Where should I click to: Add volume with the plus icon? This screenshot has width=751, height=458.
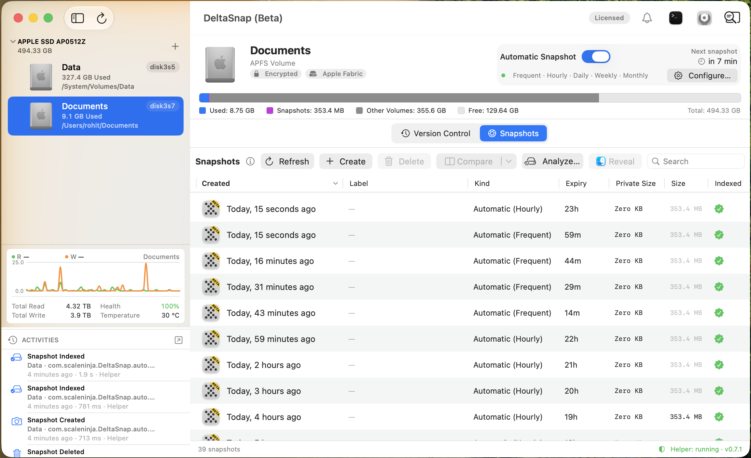coord(175,46)
